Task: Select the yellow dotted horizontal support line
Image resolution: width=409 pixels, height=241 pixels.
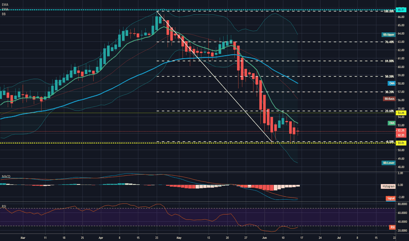Action: (x=198, y=143)
